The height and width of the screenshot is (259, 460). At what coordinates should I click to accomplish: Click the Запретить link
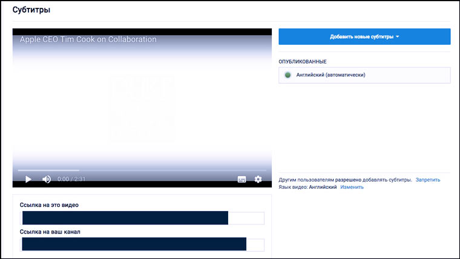coord(428,180)
